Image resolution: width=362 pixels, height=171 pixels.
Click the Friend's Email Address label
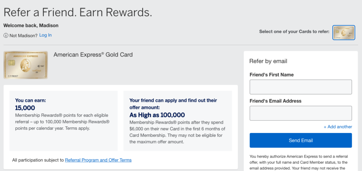point(275,101)
